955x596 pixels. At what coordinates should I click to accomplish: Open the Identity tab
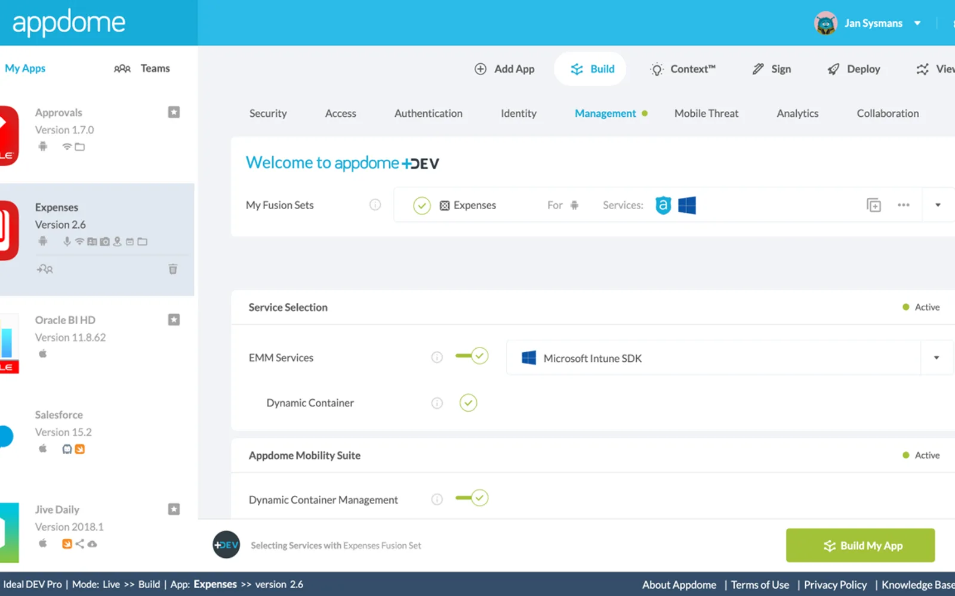point(518,113)
